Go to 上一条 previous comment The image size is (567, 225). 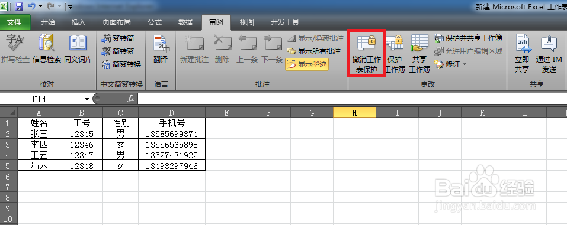247,49
